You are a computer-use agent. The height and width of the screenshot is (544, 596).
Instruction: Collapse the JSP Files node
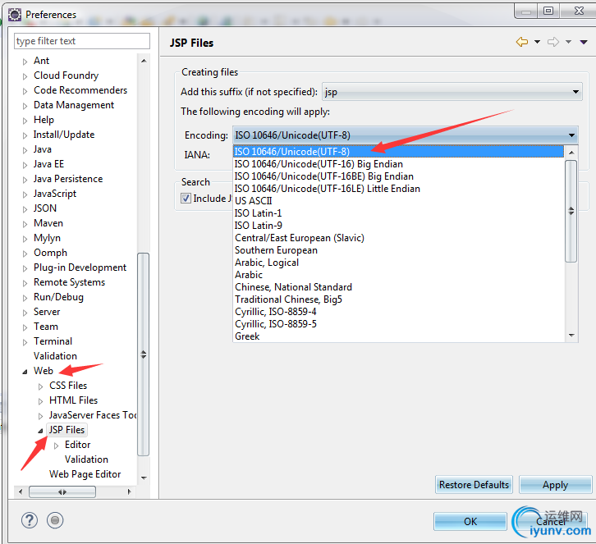[x=40, y=431]
